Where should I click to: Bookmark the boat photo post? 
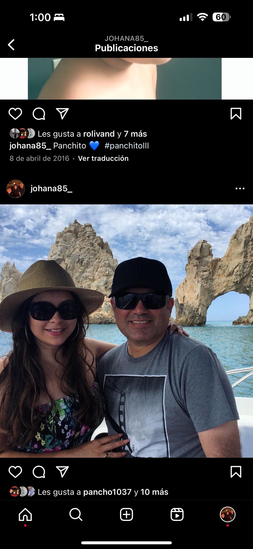point(236,472)
